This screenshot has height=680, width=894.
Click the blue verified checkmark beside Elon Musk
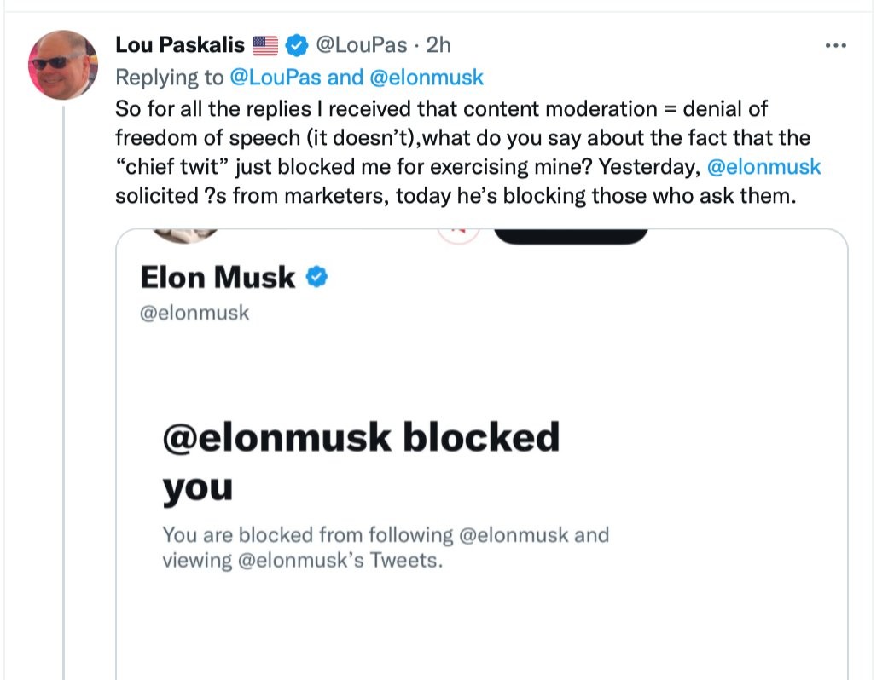(x=316, y=277)
